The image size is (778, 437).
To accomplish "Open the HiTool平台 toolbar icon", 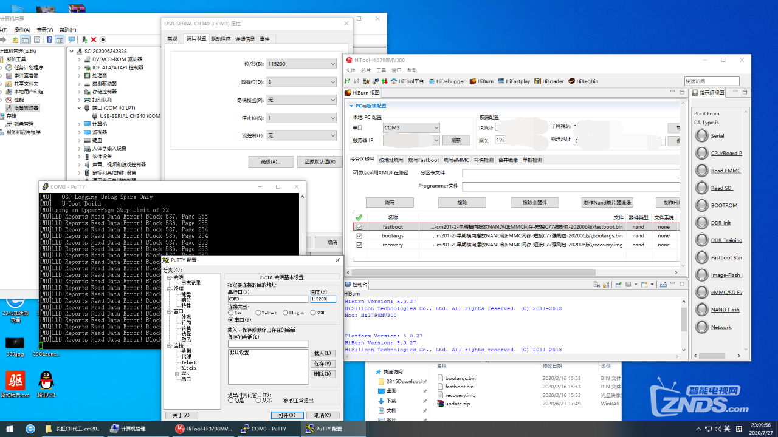I will tap(407, 81).
